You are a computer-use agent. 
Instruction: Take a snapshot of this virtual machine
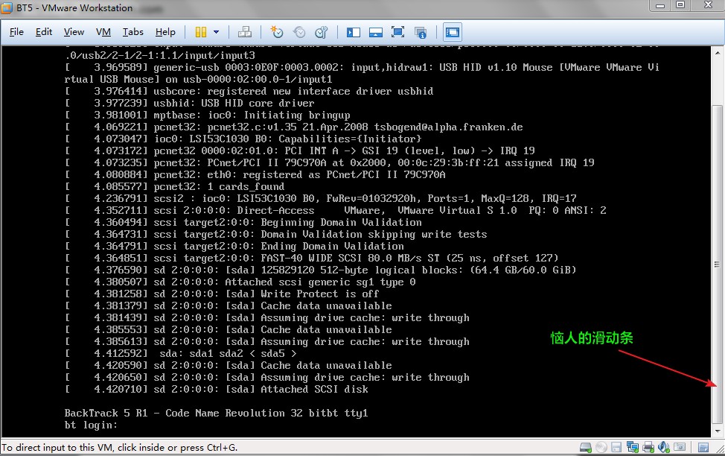tap(276, 32)
